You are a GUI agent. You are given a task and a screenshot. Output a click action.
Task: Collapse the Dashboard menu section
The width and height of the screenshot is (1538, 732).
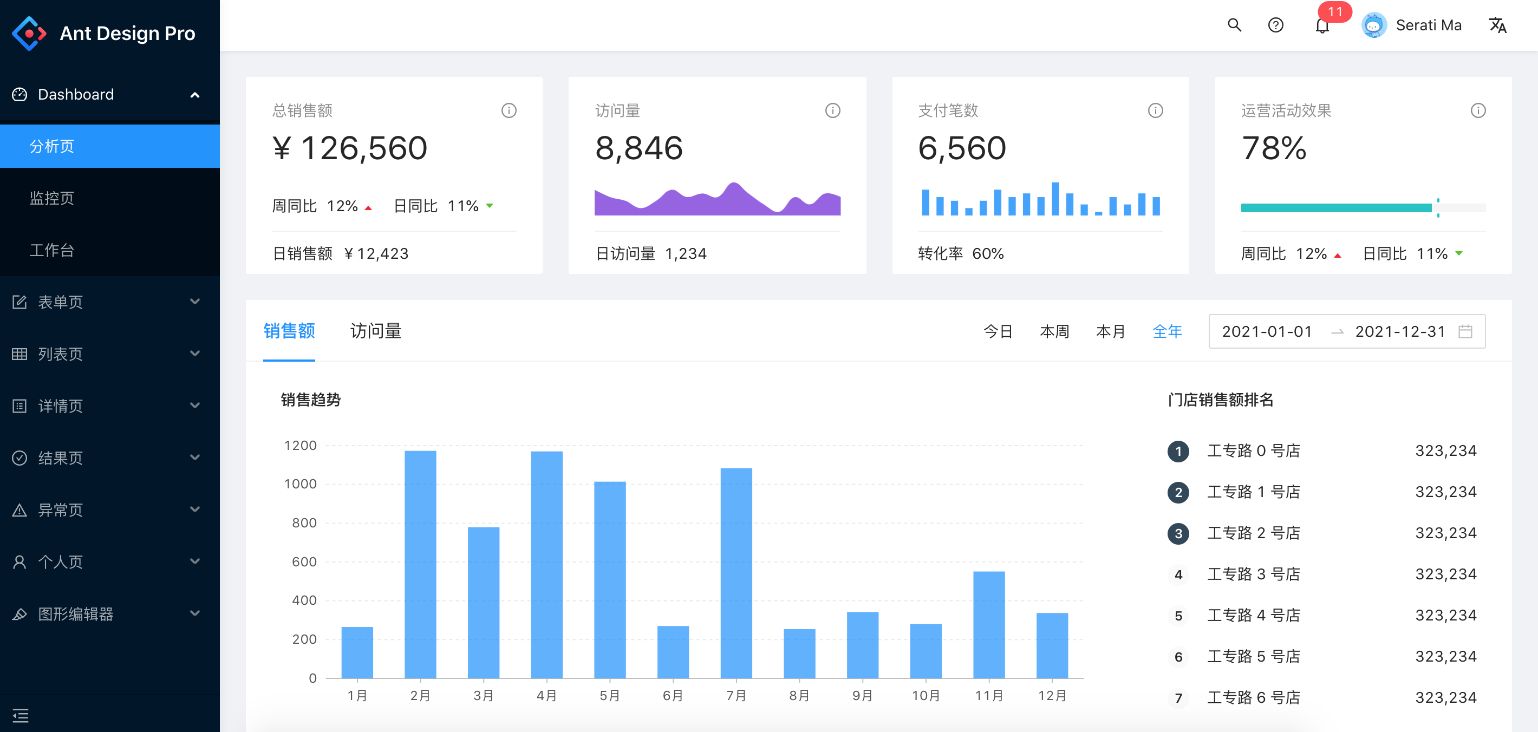(x=110, y=94)
